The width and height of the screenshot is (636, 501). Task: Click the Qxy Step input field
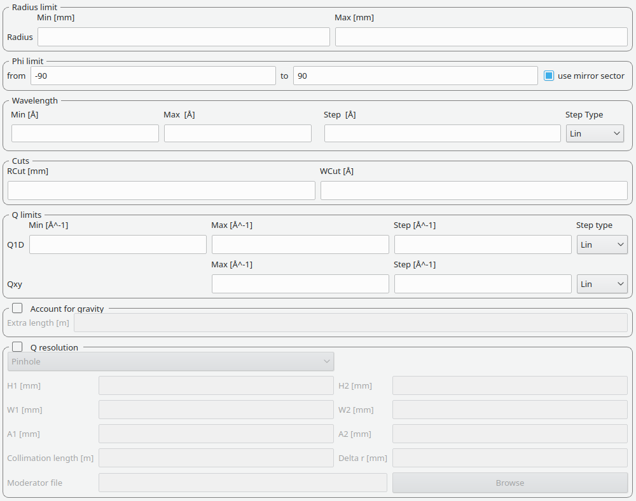tap(483, 284)
